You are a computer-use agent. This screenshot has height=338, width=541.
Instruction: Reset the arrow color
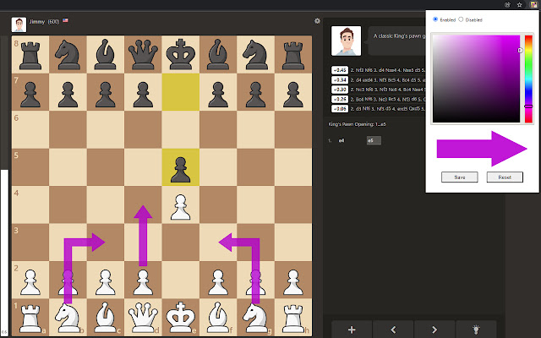click(505, 177)
